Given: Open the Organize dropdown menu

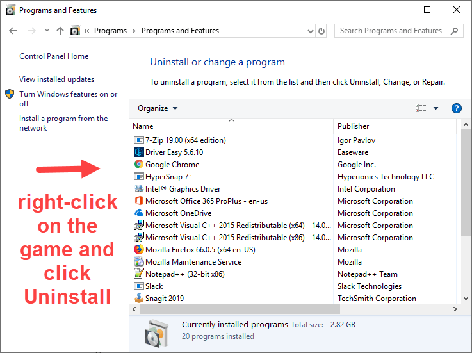Looking at the screenshot, I should (158, 108).
